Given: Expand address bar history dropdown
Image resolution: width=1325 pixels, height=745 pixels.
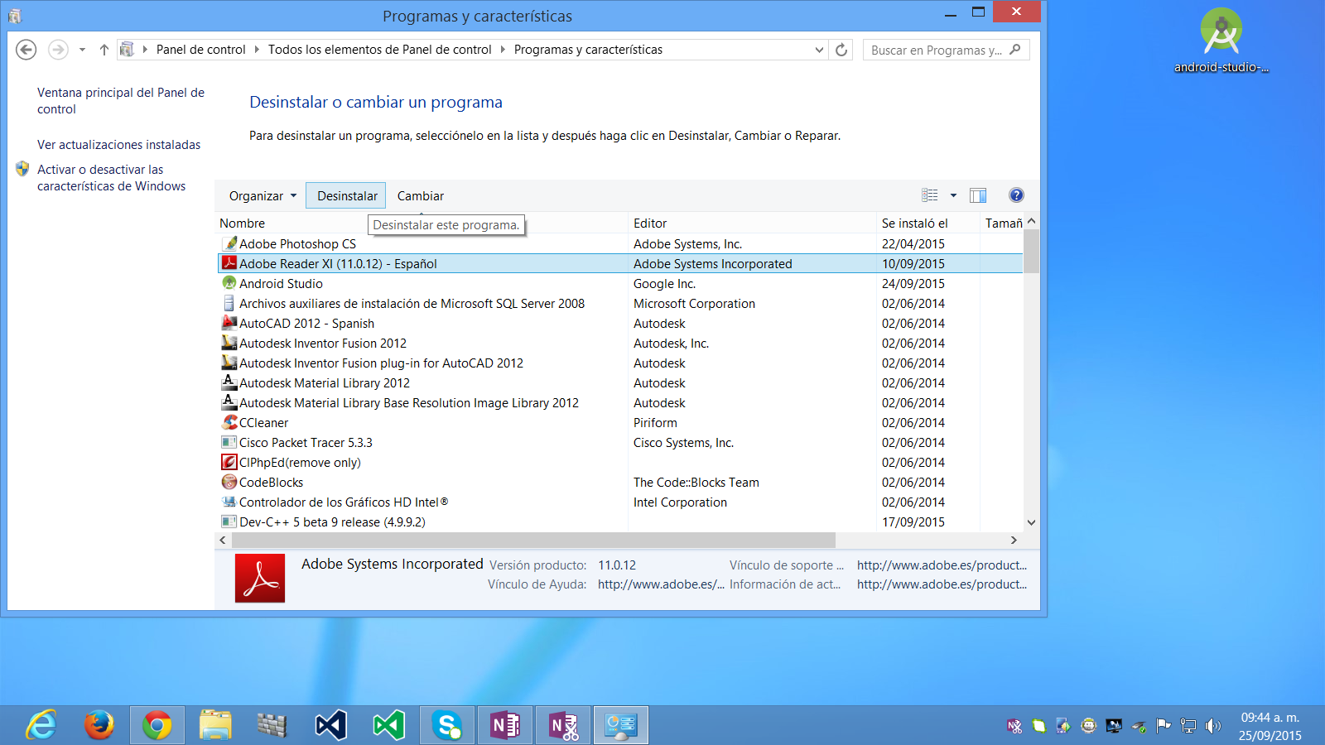Looking at the screenshot, I should coord(819,50).
